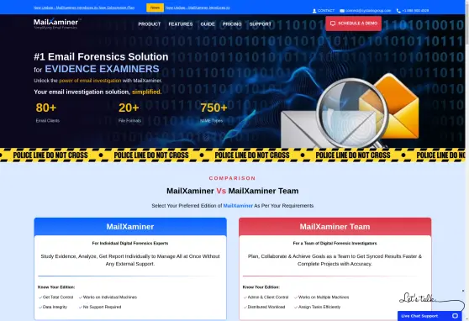Click the phone icon in top bar

[x=398, y=11]
